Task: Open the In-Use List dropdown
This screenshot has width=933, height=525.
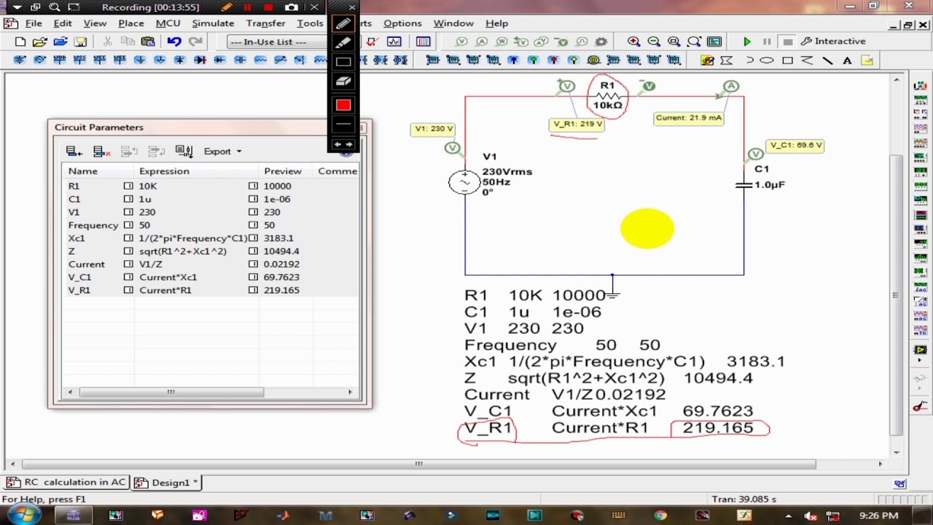Action: [278, 42]
